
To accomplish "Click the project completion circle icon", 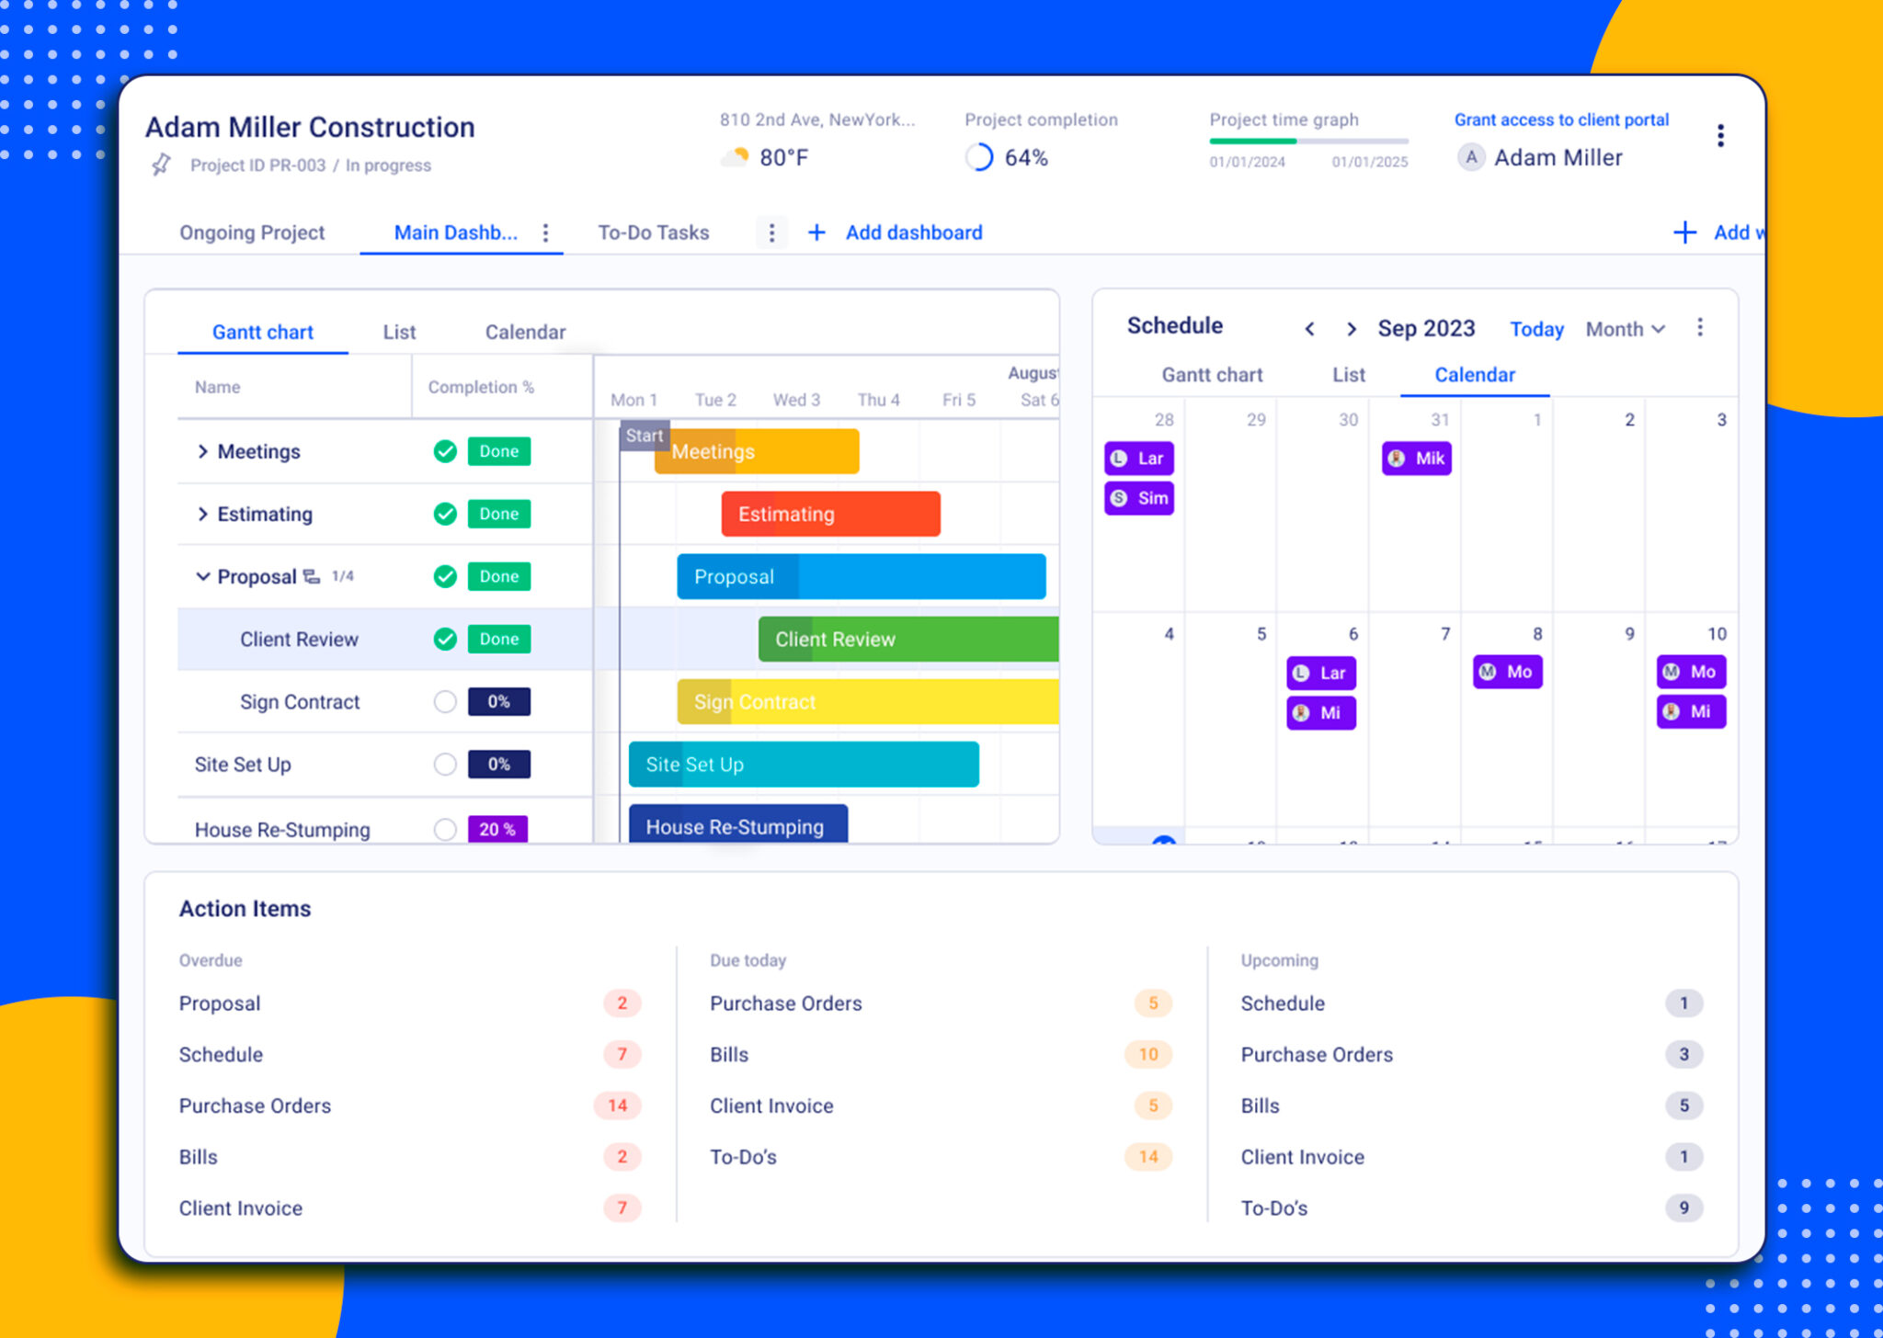I will pos(979,158).
